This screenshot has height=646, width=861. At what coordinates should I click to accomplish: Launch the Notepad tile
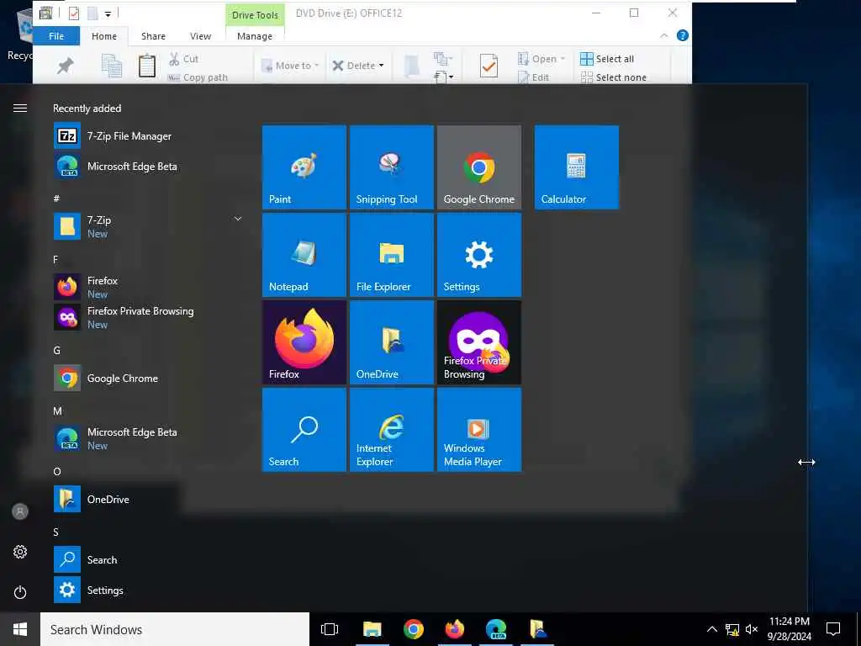click(304, 255)
